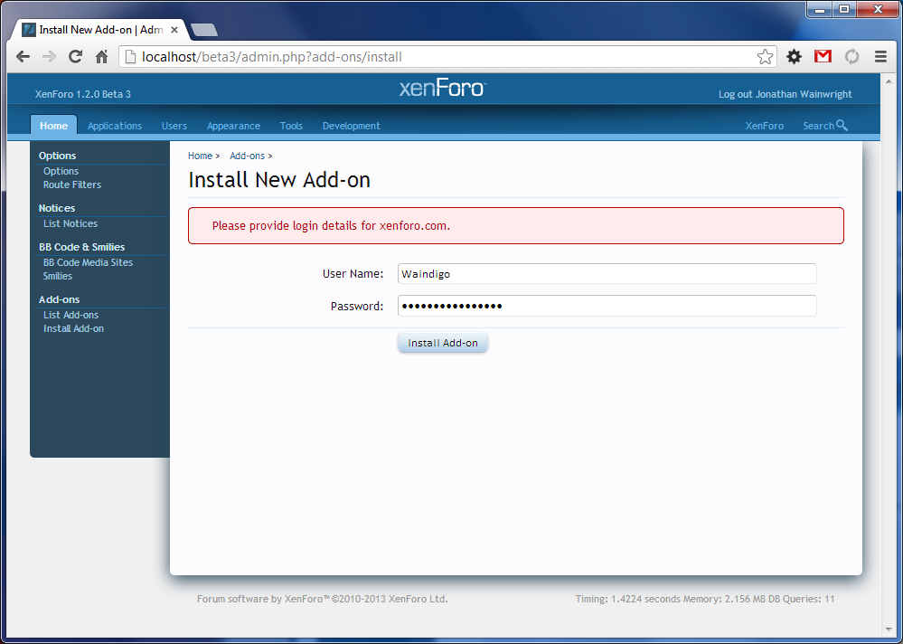
Task: Open the Users navigation tab
Action: 174,126
